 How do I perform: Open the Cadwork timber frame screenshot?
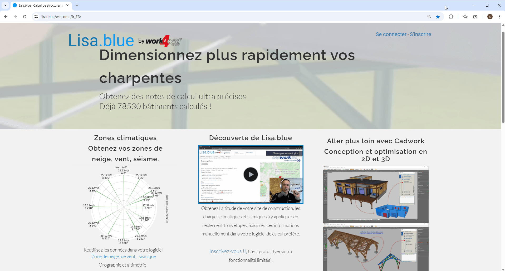[x=376, y=247]
